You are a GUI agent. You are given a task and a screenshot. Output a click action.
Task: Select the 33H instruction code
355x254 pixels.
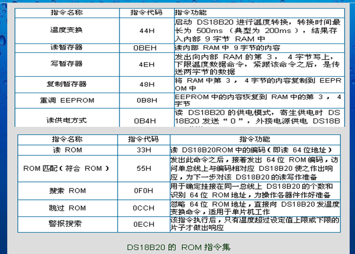point(143,150)
